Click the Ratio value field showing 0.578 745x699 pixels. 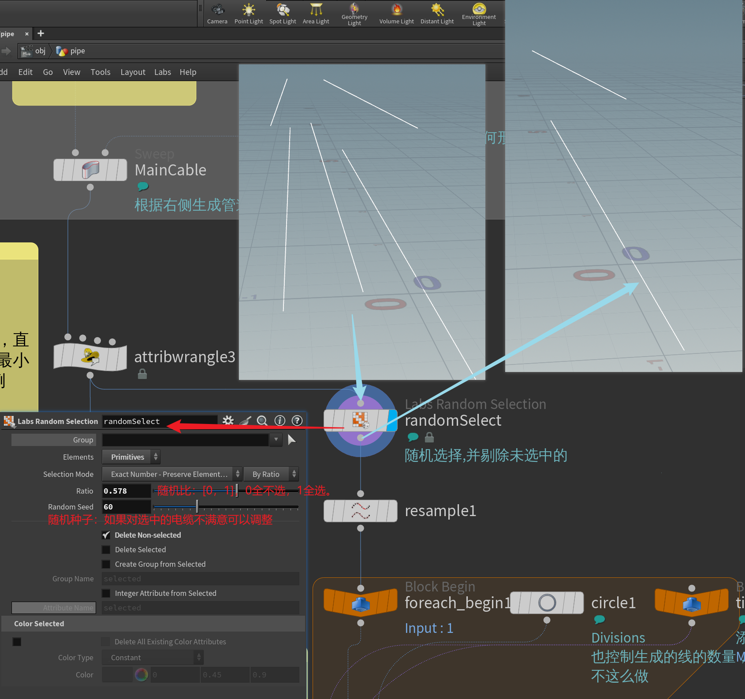126,491
